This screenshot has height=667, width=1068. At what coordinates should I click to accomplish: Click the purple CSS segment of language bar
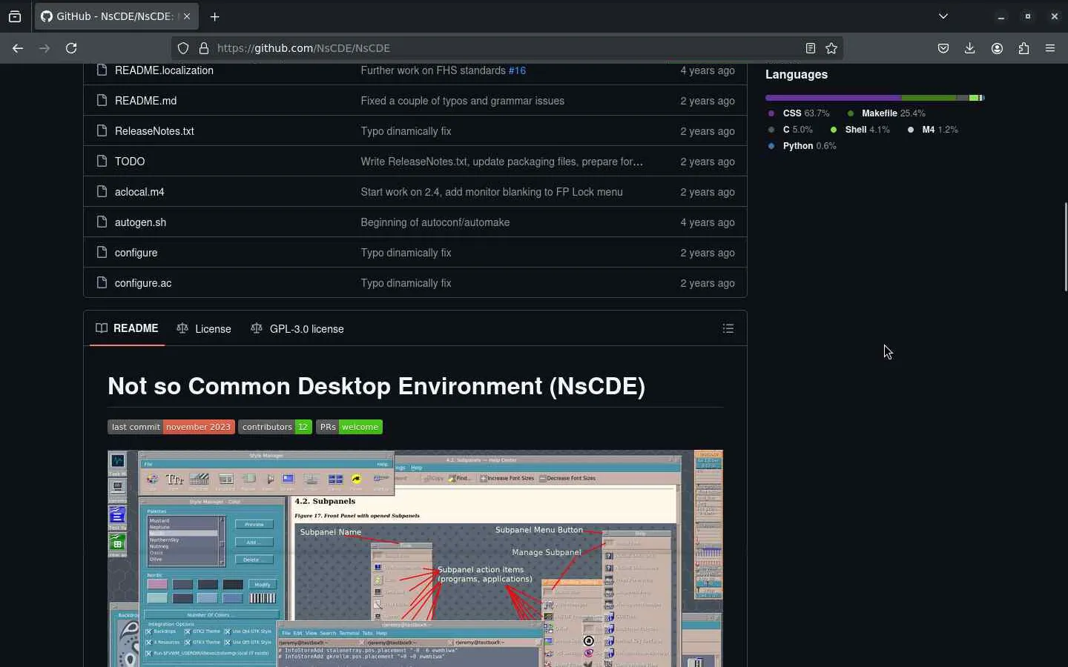834,98
